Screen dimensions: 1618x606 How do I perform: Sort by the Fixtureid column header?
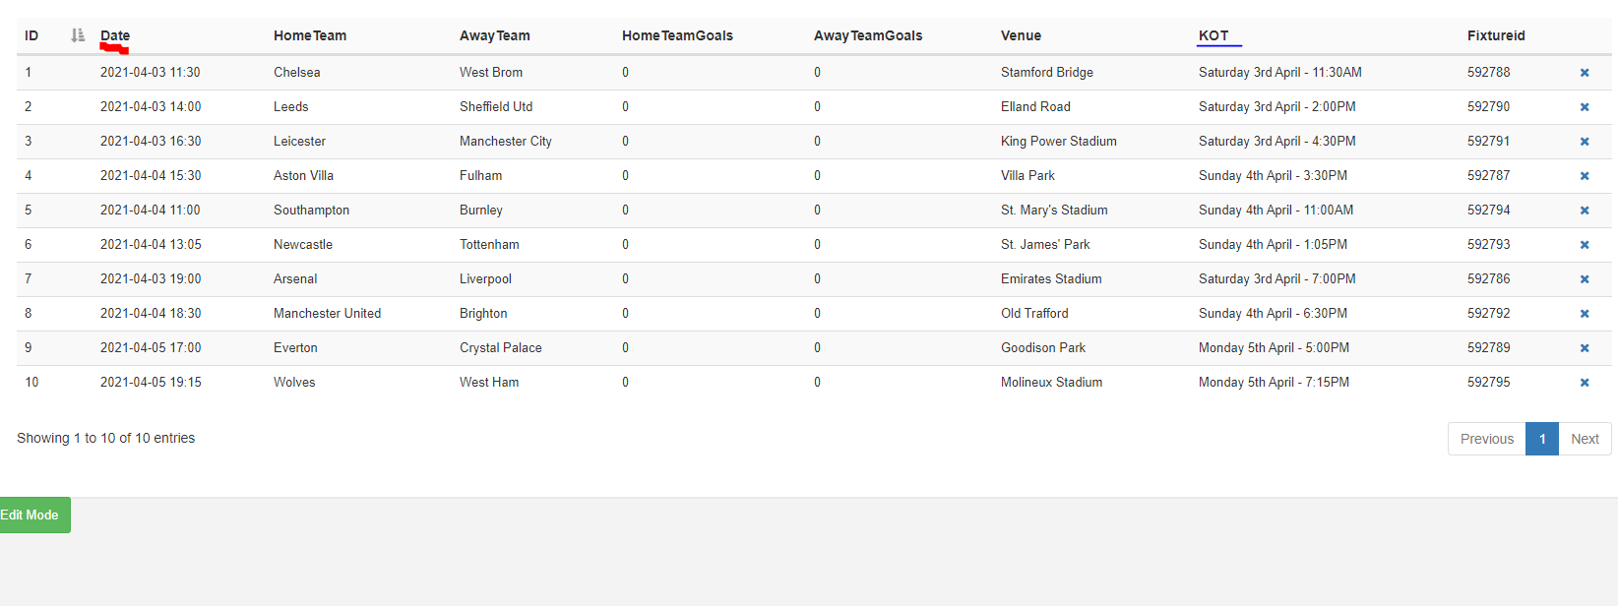tap(1496, 35)
